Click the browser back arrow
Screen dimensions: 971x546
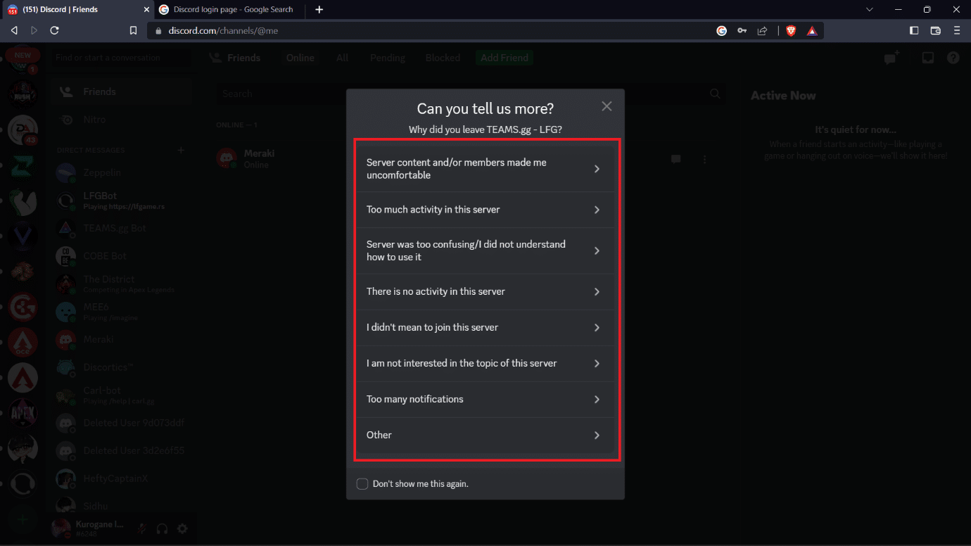[14, 30]
